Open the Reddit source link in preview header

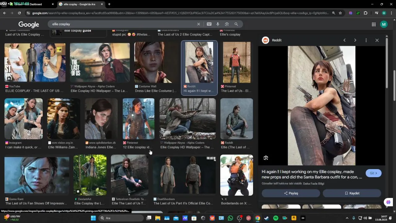point(272,40)
